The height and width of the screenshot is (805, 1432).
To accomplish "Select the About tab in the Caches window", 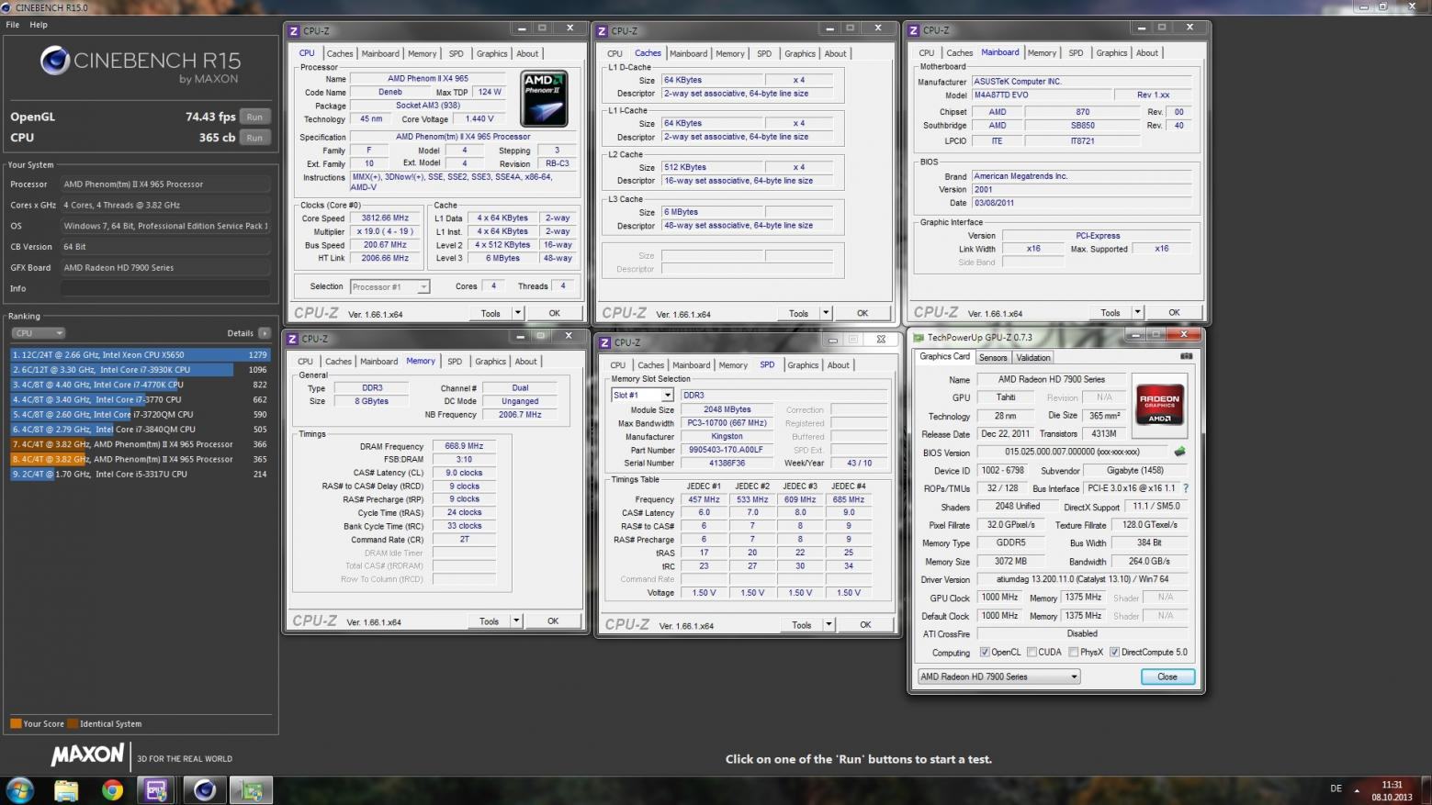I will point(835,54).
